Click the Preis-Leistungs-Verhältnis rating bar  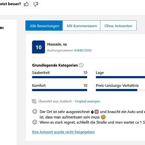click(x=121, y=90)
